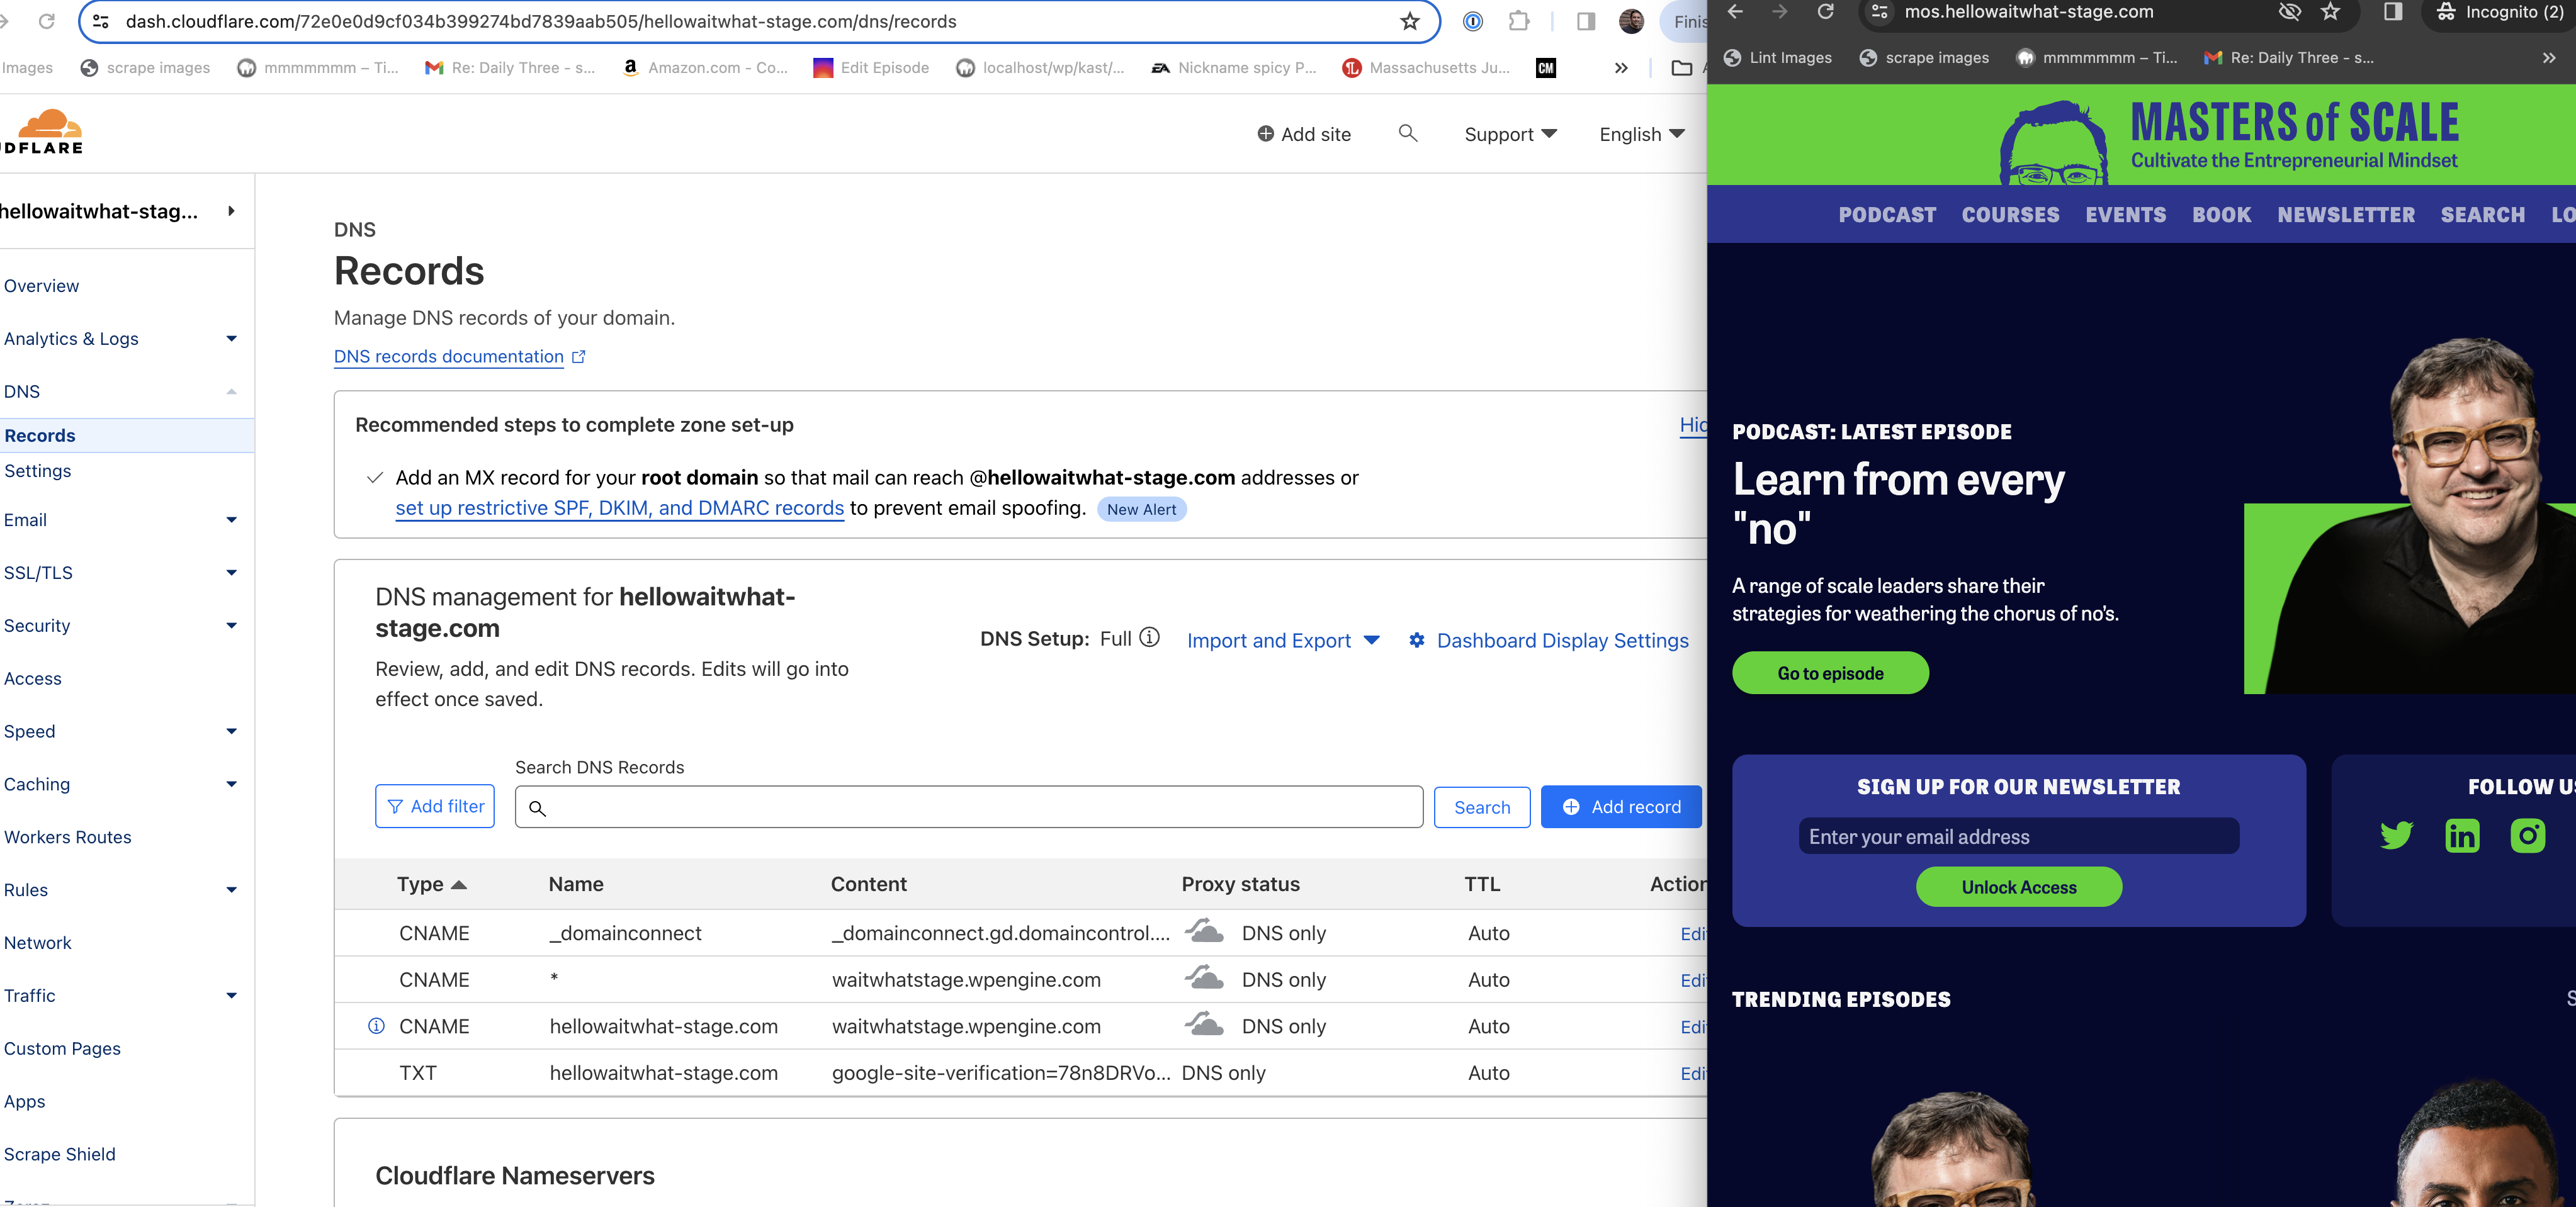The image size is (2576, 1207).
Task: Click the DNS Setup info circle icon
Action: (x=1150, y=638)
